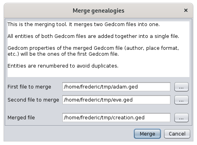Open file chooser for the merged file
Screen dimensions: 197x145
(182, 118)
